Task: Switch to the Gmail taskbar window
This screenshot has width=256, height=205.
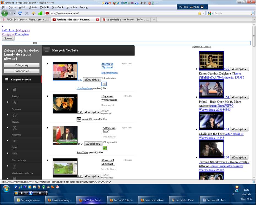Action: pyautogui.click(x=60, y=200)
